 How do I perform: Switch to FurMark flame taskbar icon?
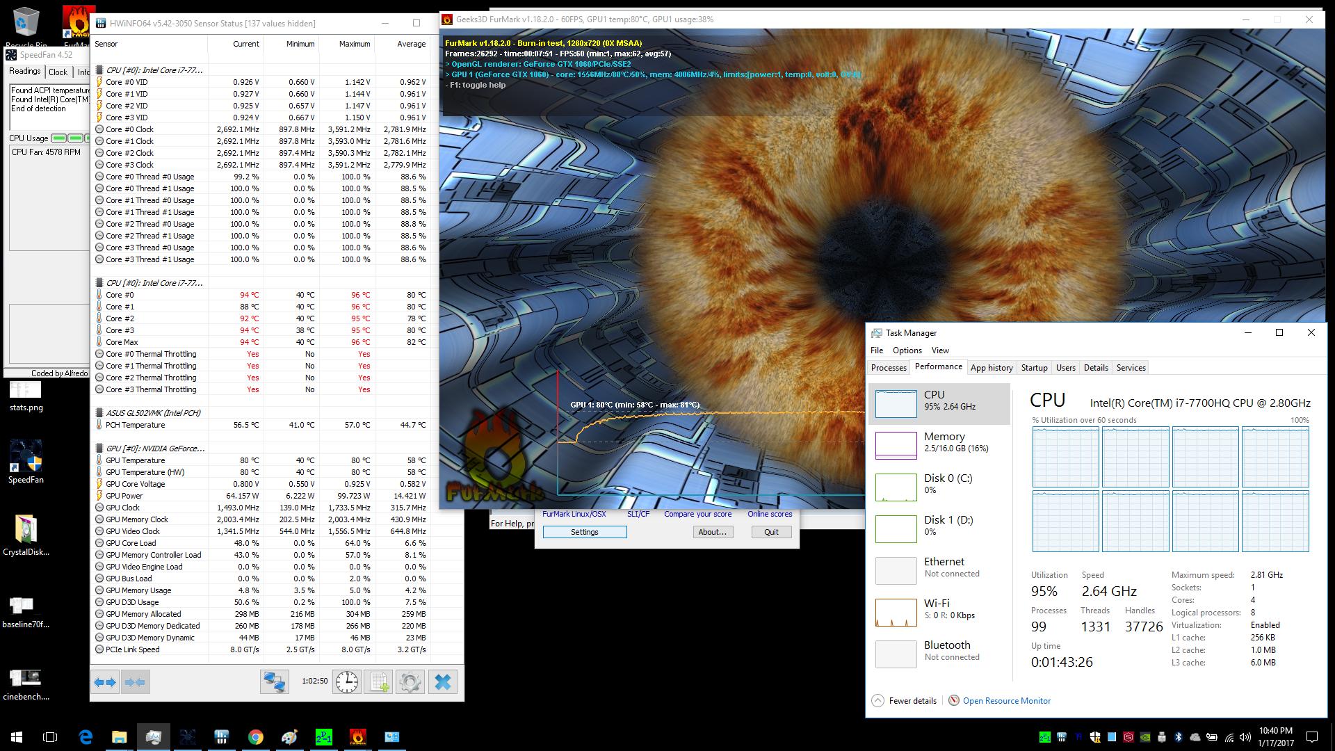click(x=358, y=737)
